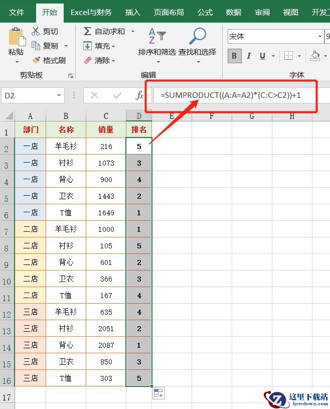
Task: Click header cell 部门
Action: 31,129
